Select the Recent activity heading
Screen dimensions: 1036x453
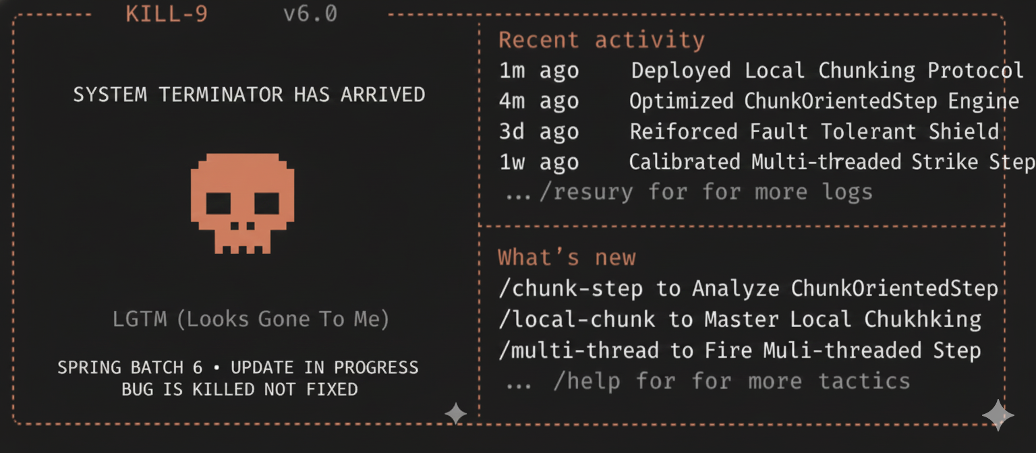(601, 40)
